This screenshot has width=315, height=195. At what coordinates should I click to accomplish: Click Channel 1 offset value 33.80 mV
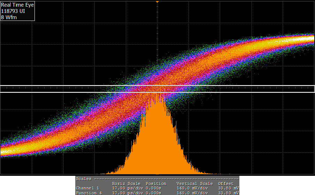pos(228,188)
